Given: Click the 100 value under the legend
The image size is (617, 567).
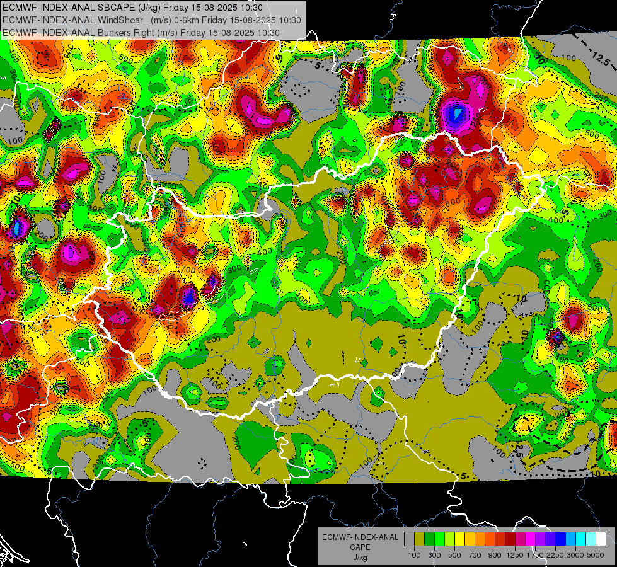Looking at the screenshot, I should pos(414,555).
